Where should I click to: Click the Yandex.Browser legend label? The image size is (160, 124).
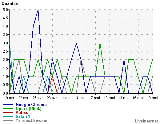pos(32,120)
